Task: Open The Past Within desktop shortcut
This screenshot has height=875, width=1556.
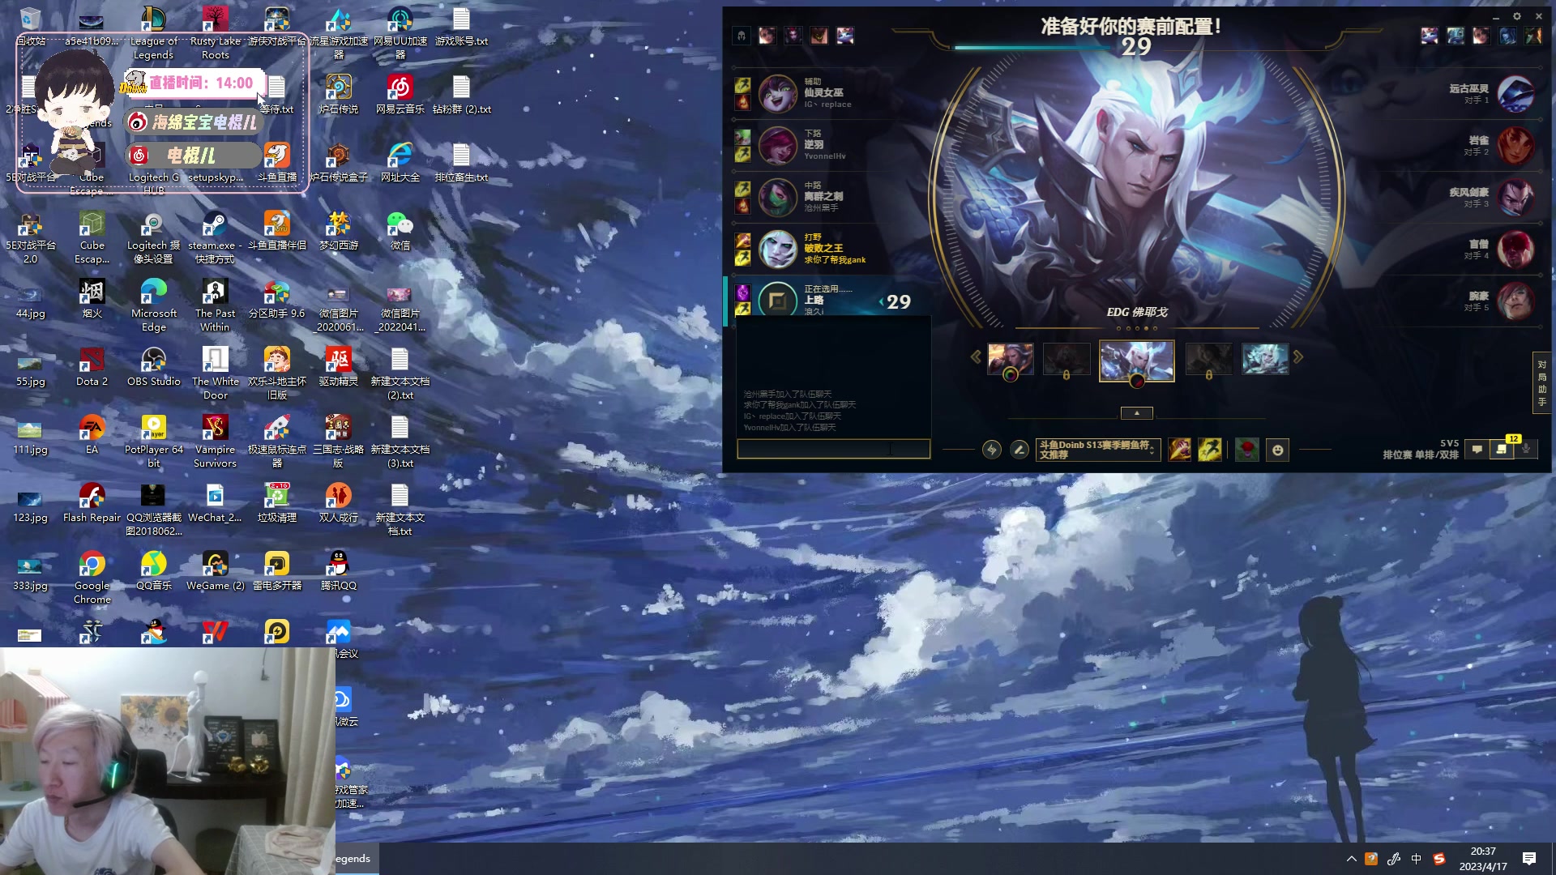Action: [215, 305]
